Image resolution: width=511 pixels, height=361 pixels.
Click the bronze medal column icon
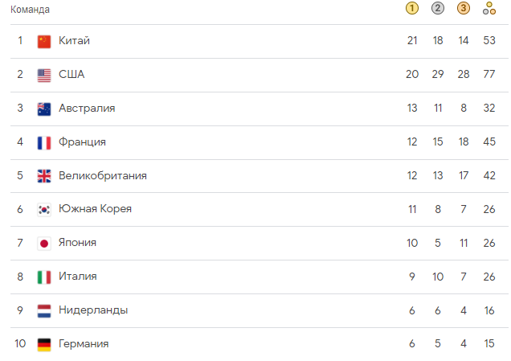pos(464,8)
